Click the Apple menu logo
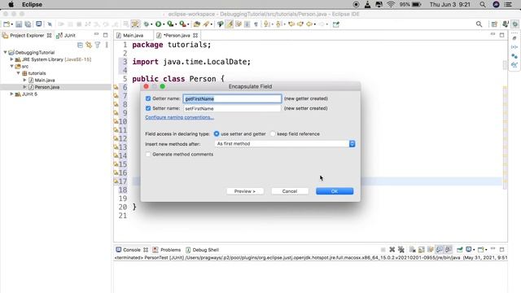Image resolution: width=521 pixels, height=293 pixels. 11,5
